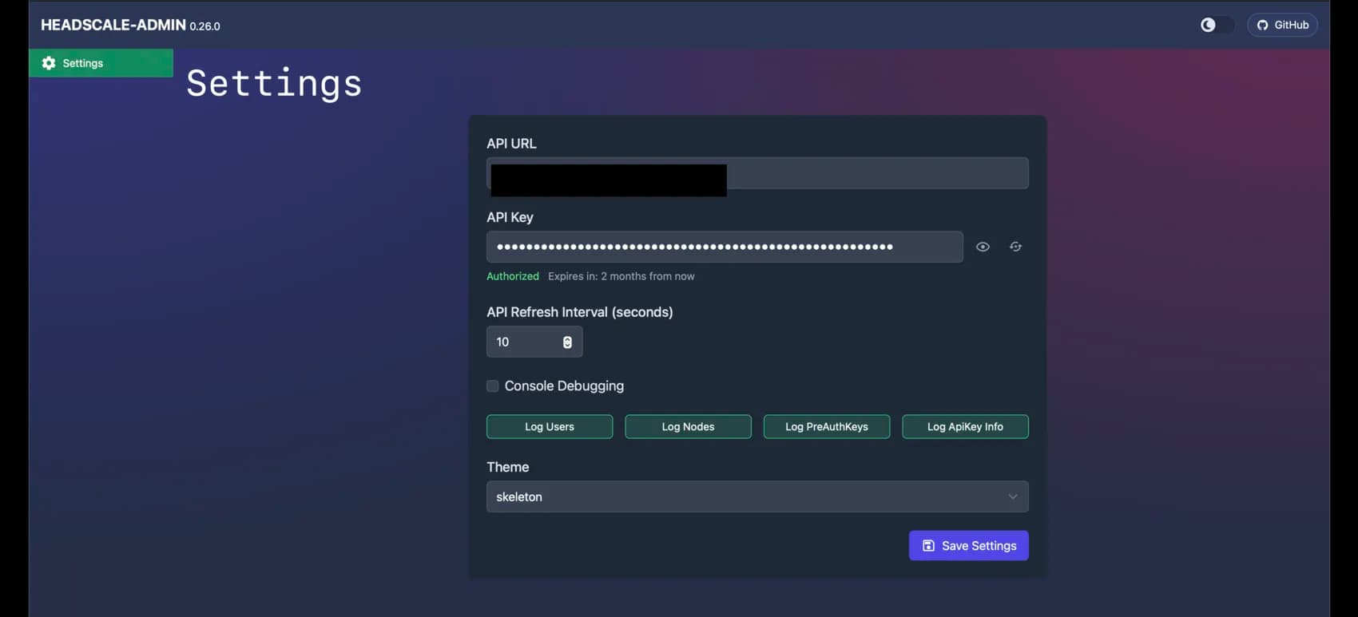The height and width of the screenshot is (617, 1358).
Task: Click the API Refresh Interval (seconds) label
Action: 580,312
